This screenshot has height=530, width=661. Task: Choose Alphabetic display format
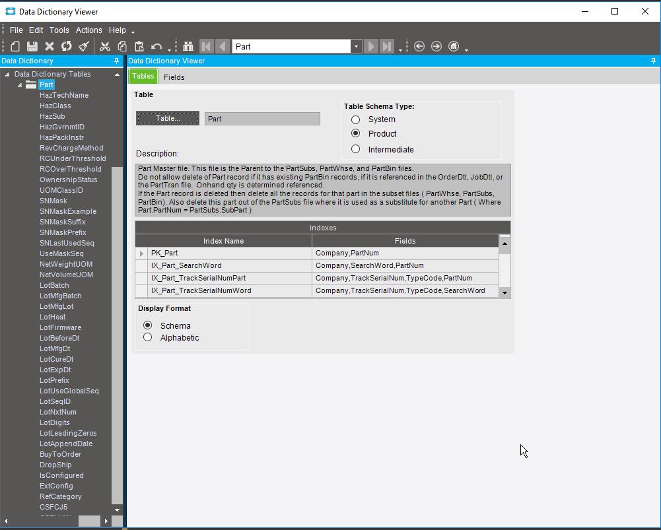[x=148, y=337]
